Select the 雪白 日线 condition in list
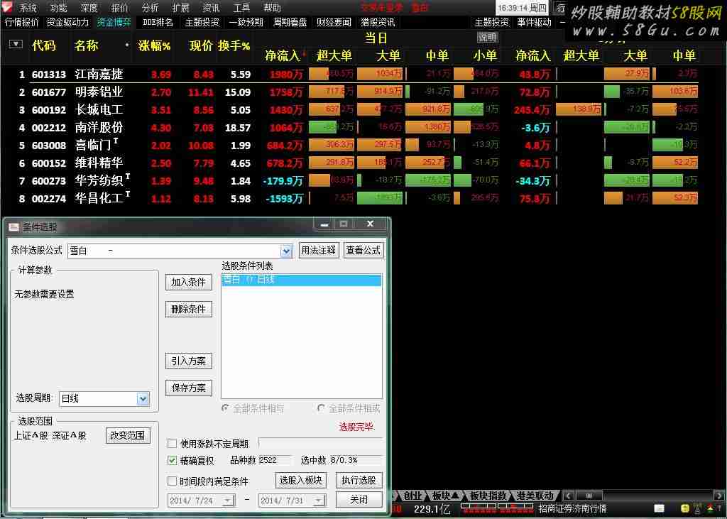727x519 pixels. pyautogui.click(x=302, y=279)
